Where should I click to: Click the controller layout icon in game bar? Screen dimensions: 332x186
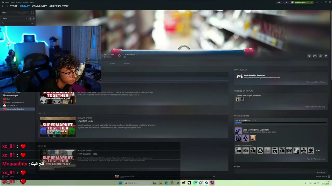pyautogui.click(x=315, y=56)
